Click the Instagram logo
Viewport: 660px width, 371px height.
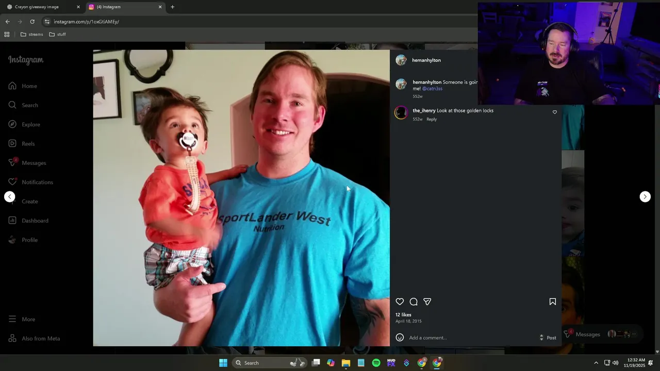(x=26, y=60)
